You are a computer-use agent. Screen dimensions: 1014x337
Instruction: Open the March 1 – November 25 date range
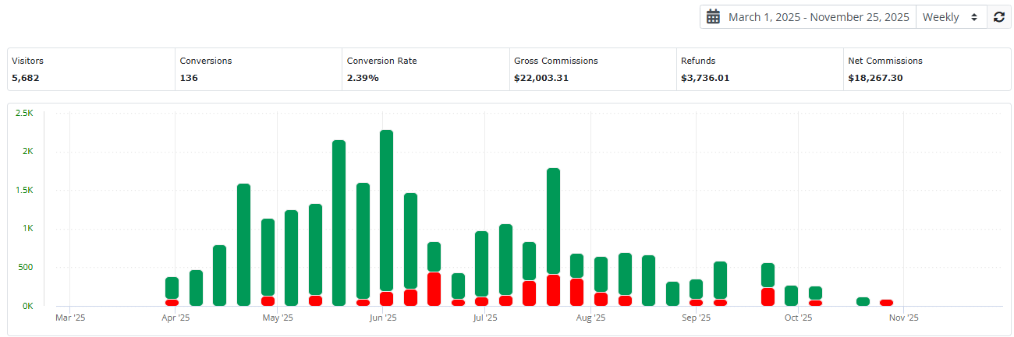click(x=818, y=17)
